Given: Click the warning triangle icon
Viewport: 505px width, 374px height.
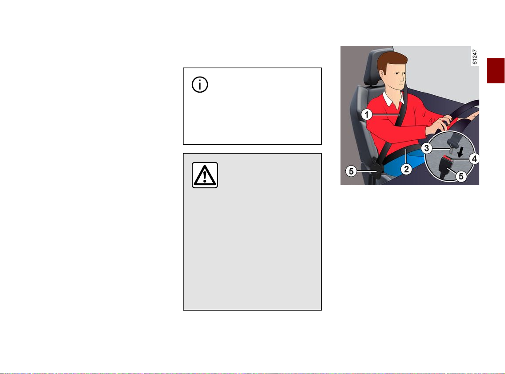Looking at the screenshot, I should coord(205,175).
